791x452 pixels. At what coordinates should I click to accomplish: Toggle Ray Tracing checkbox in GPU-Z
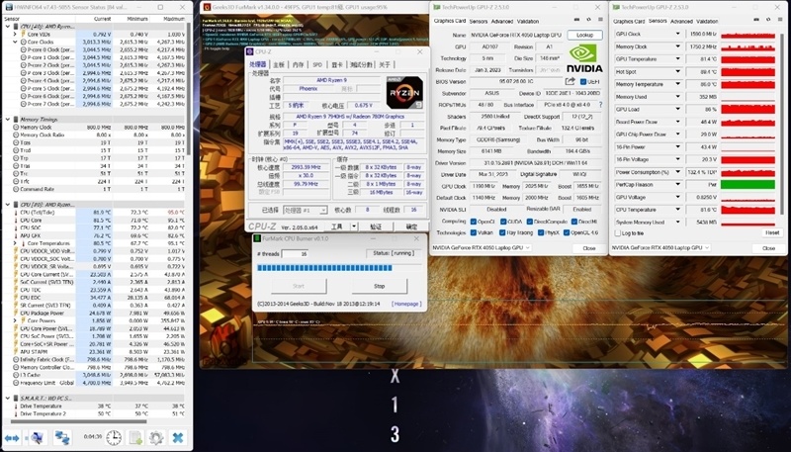click(502, 232)
